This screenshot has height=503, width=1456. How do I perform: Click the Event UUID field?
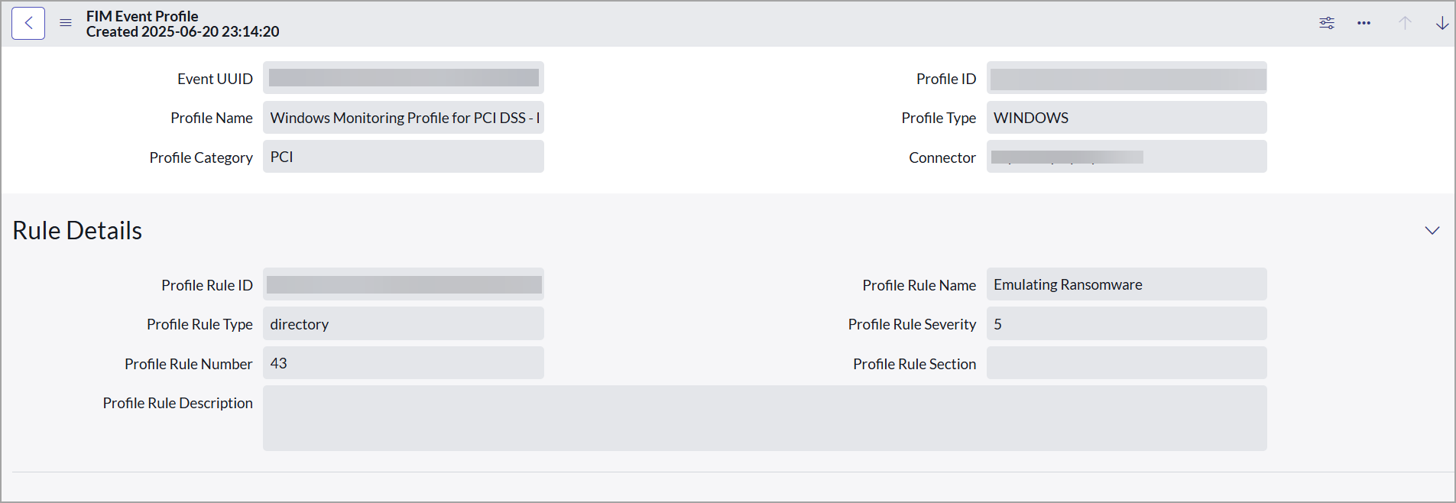(403, 78)
